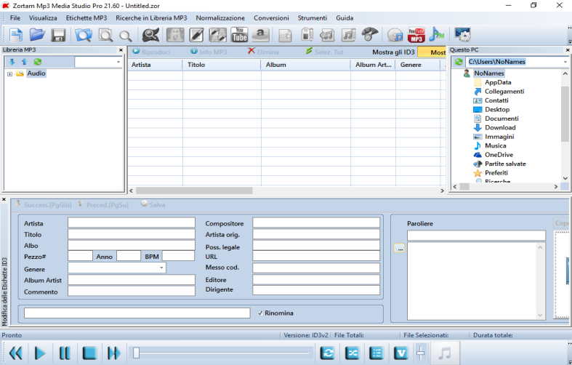The width and height of the screenshot is (572, 365).
Task: Click the Selez. Tut button
Action: 324,52
